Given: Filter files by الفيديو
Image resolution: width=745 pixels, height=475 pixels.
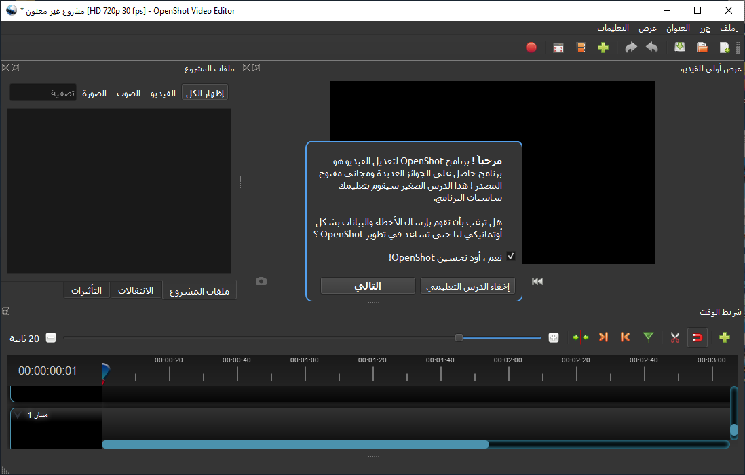Looking at the screenshot, I should 163,93.
